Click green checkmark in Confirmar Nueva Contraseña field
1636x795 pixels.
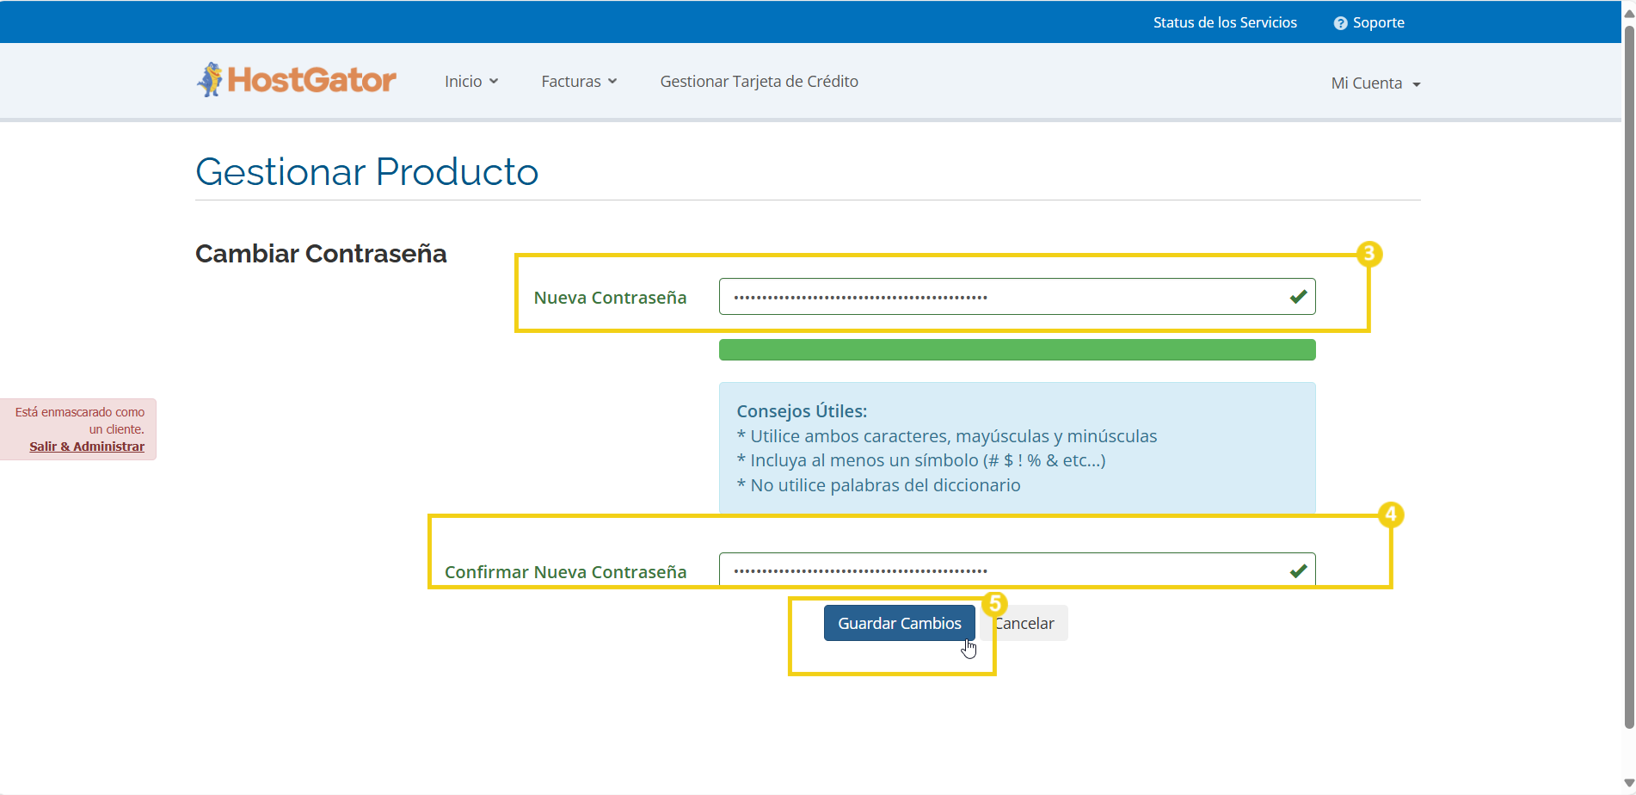click(1298, 571)
